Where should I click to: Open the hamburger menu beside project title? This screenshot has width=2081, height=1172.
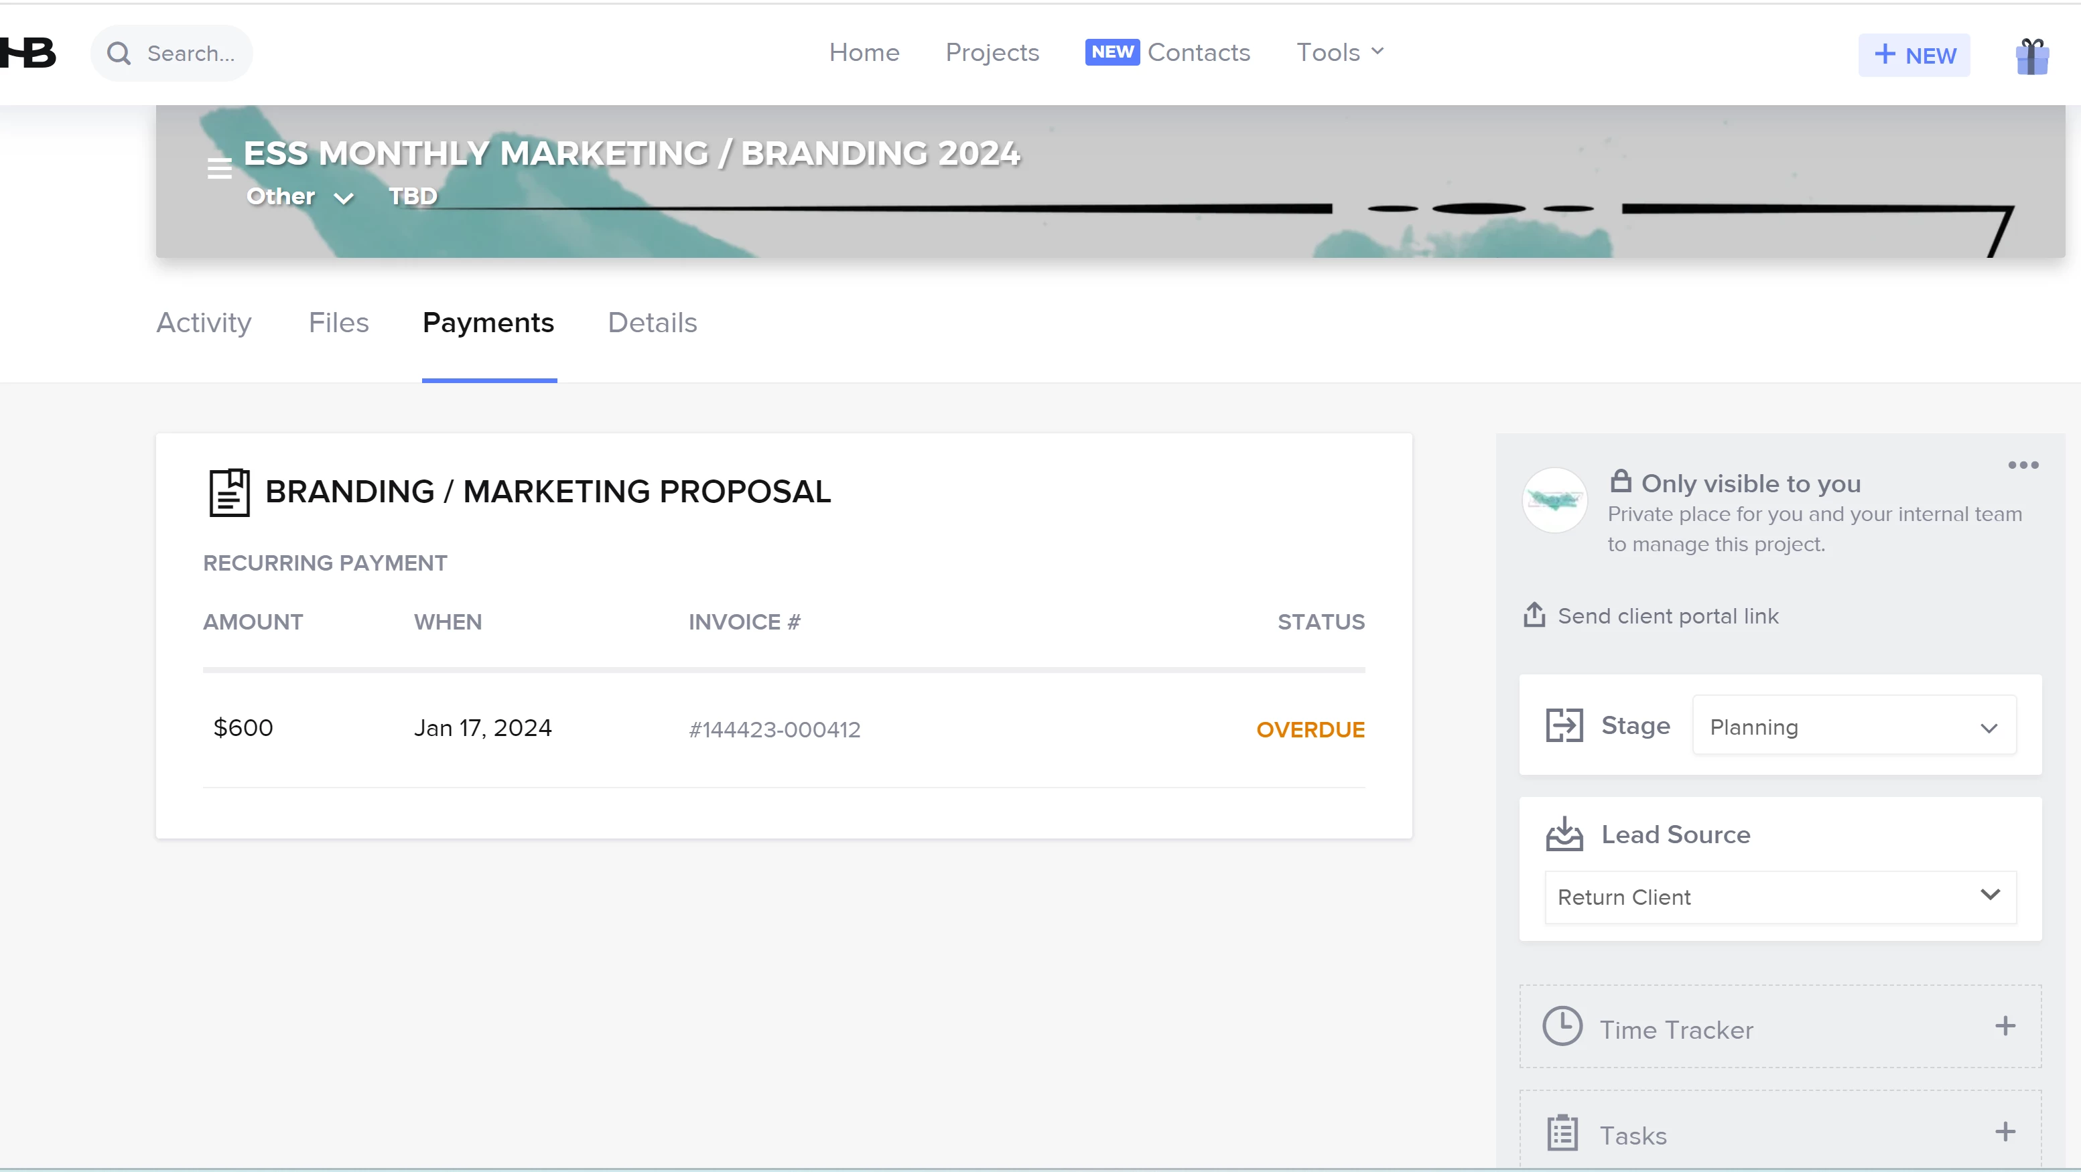[219, 168]
